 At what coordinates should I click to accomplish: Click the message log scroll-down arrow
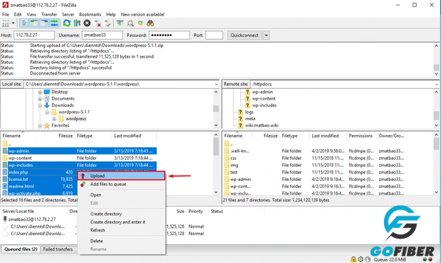(x=436, y=74)
